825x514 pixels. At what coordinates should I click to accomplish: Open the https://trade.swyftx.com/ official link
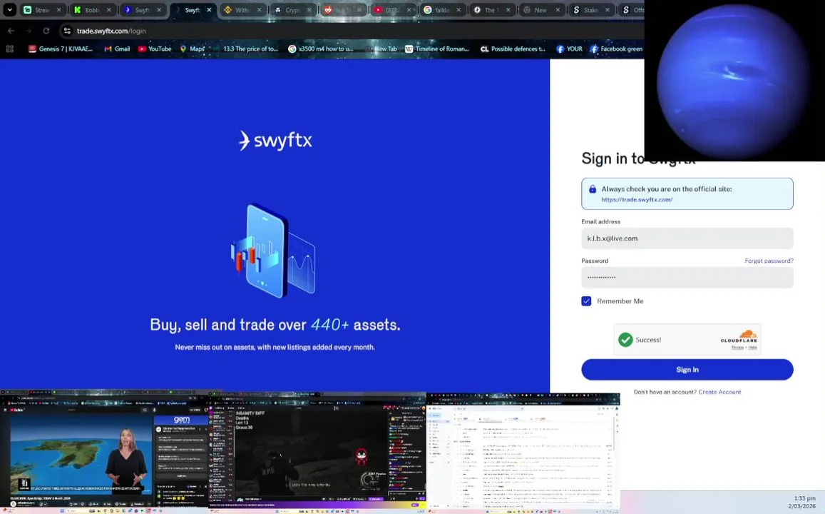pos(637,200)
